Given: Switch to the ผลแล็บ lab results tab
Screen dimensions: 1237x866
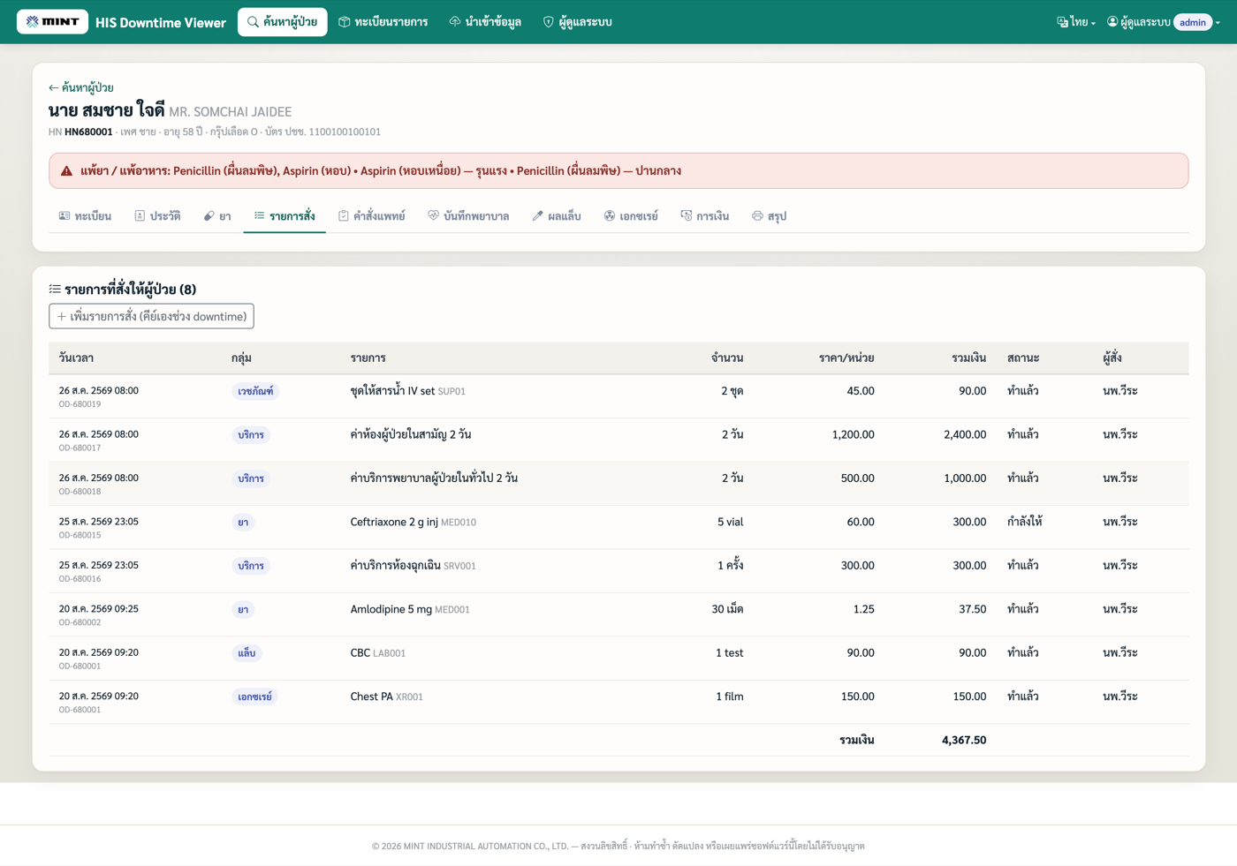Looking at the screenshot, I should pyautogui.click(x=557, y=216).
